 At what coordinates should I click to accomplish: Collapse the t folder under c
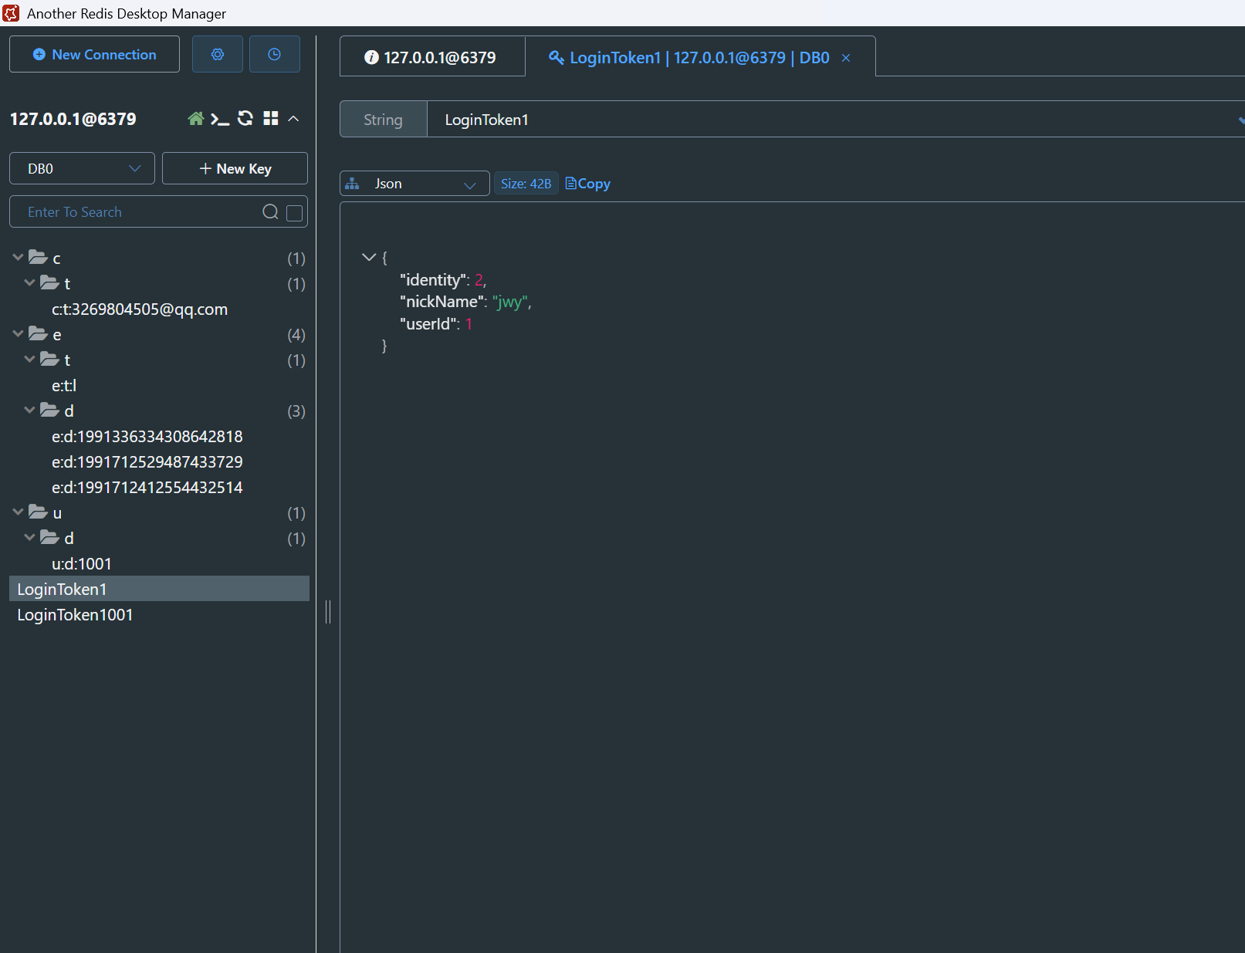coord(30,282)
